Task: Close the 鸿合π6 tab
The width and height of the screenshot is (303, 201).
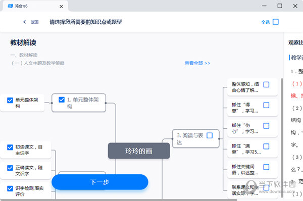Action: point(61,7)
